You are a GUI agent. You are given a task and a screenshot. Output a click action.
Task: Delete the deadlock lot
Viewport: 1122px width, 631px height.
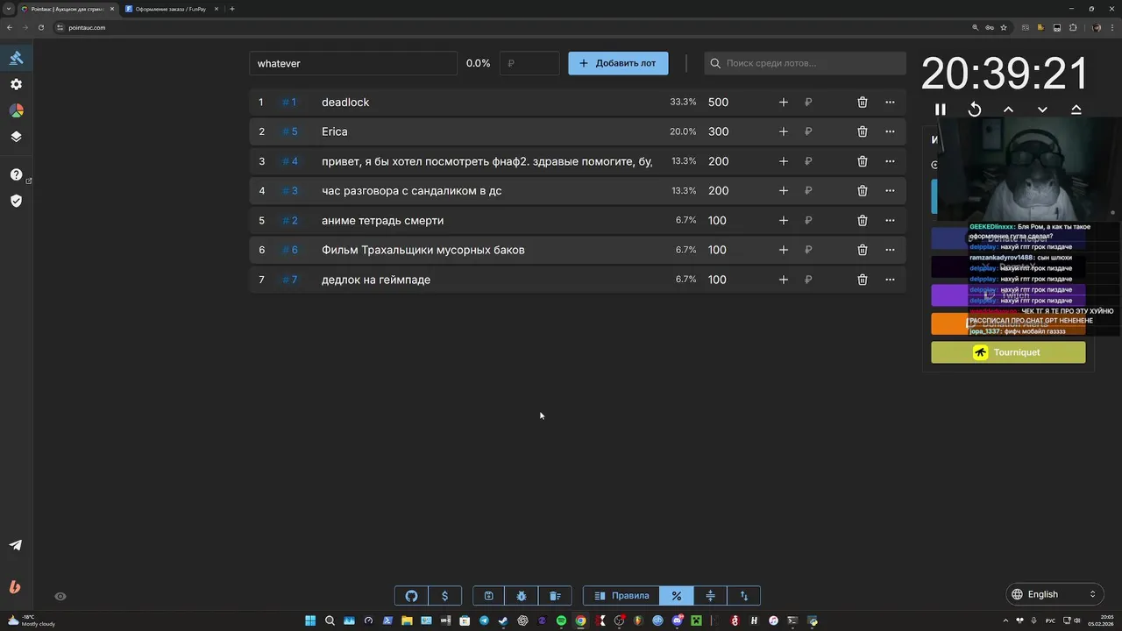click(x=863, y=103)
